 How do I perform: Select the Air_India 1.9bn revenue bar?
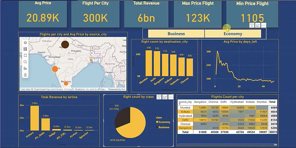click(x=46, y=124)
